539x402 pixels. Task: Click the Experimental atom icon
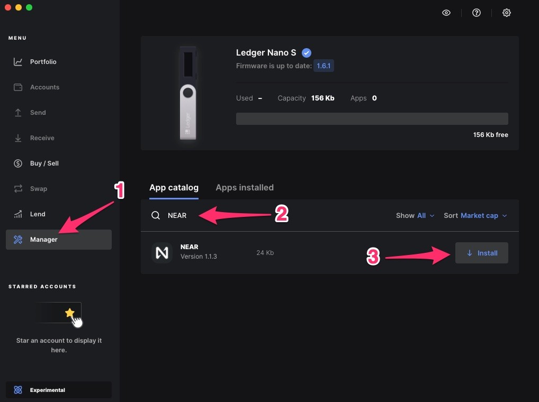[18, 390]
